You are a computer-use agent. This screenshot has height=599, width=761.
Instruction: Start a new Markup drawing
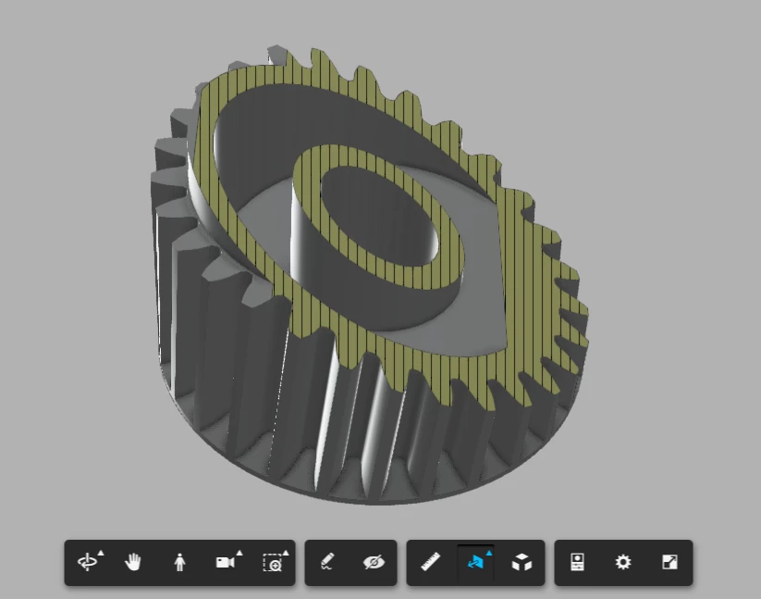325,562
